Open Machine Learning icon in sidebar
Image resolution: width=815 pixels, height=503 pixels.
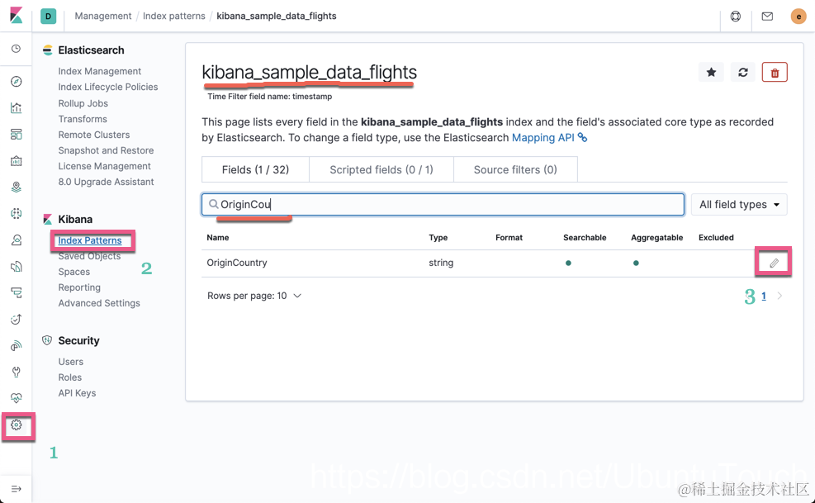click(x=17, y=213)
